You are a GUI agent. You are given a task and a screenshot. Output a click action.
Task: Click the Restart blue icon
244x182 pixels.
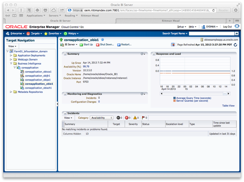coord(119,45)
